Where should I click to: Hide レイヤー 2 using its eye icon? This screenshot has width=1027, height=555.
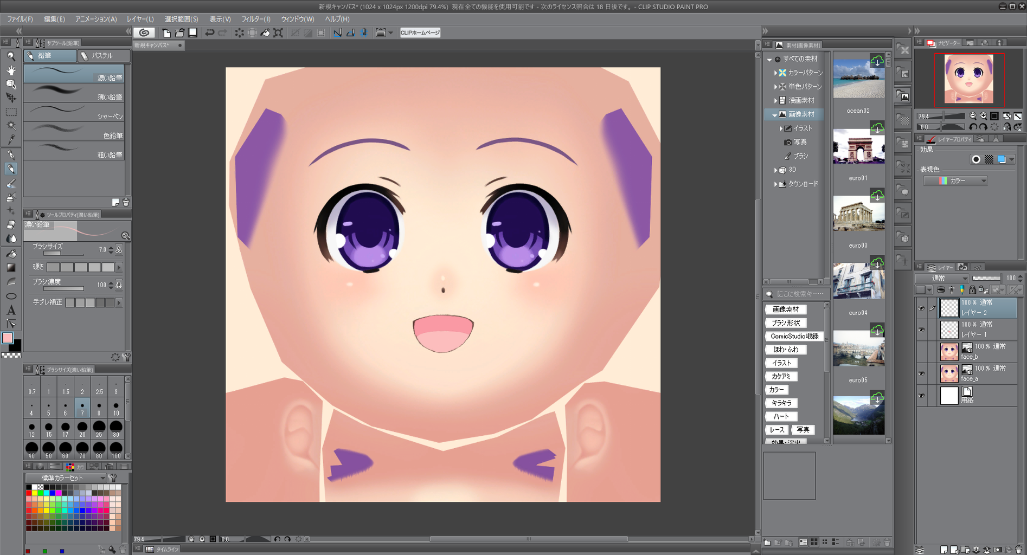[921, 308]
